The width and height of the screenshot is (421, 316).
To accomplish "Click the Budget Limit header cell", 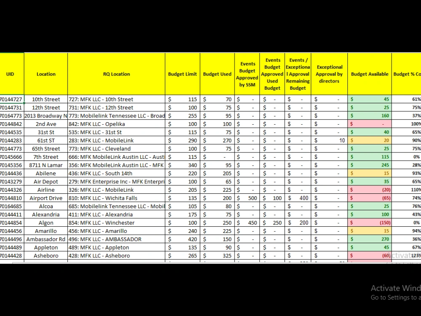I will 183,74.
